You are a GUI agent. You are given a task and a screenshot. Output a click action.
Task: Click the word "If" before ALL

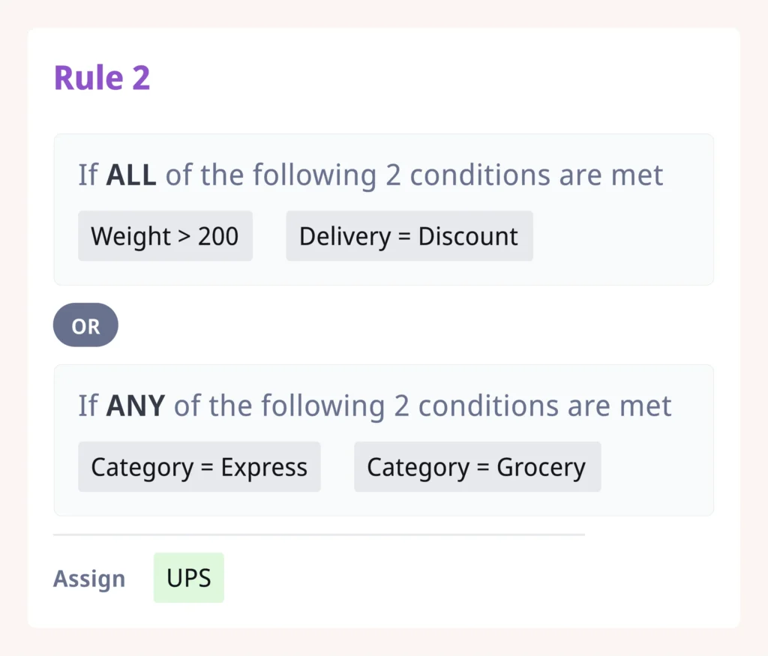pos(88,175)
